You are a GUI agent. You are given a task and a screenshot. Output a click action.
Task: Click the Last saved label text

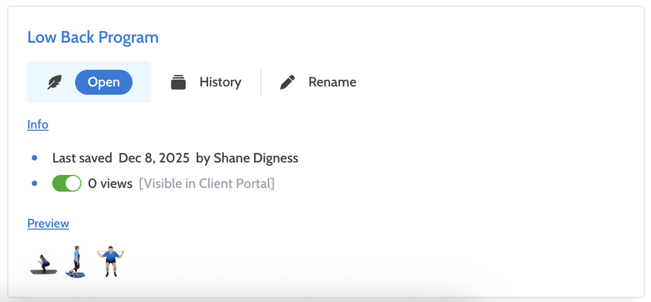point(82,158)
